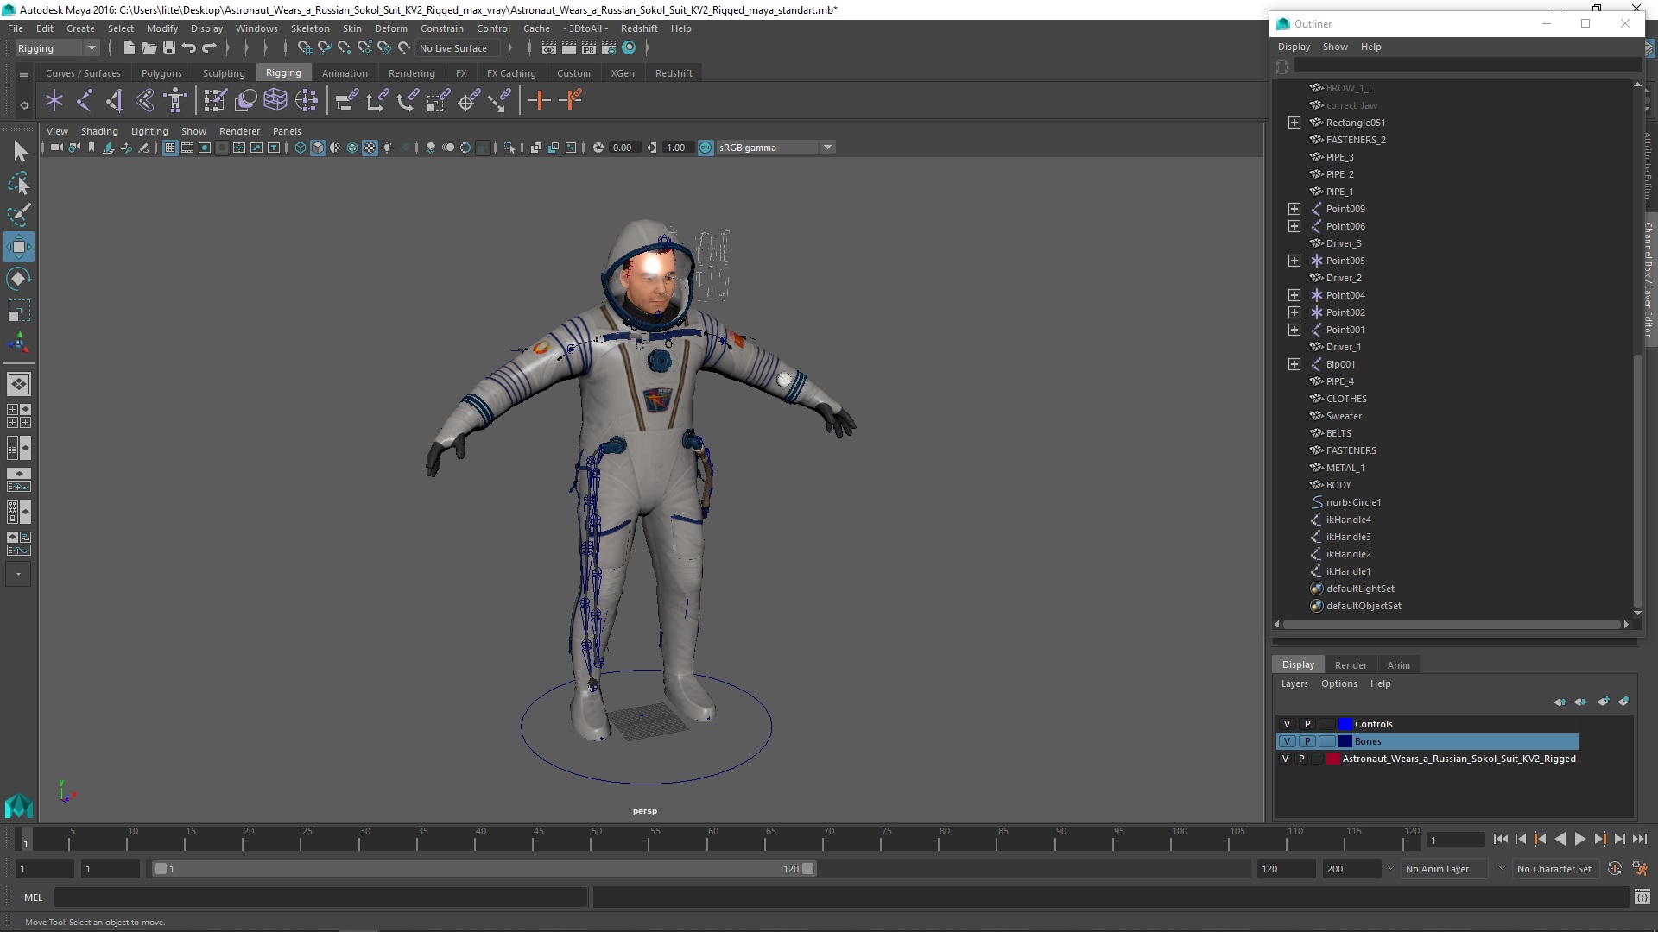
Task: Toggle viewport grid display button
Action: coord(170,148)
